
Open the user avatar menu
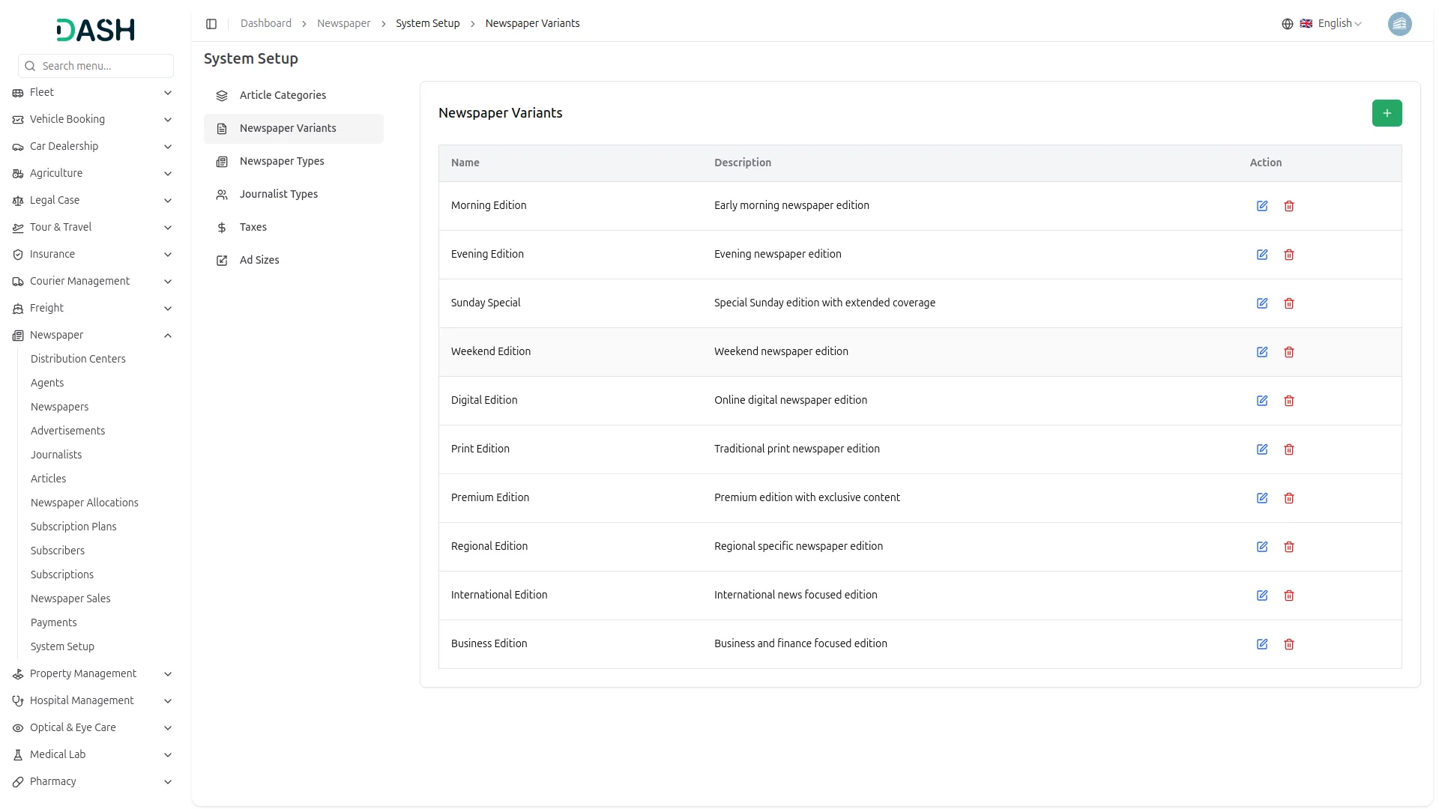pyautogui.click(x=1399, y=24)
